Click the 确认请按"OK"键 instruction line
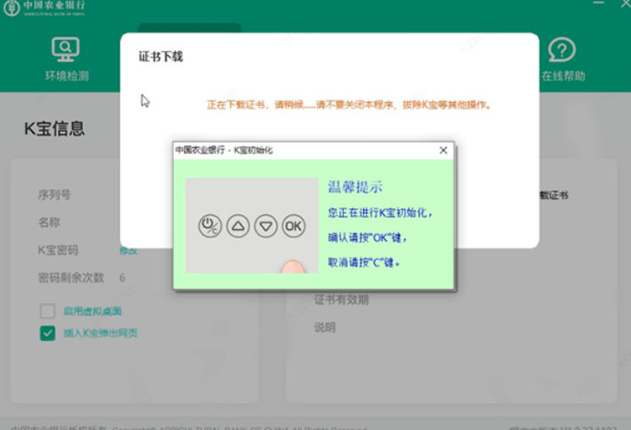This screenshot has width=631, height=430. pos(367,237)
